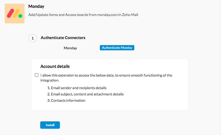
Task: Click 'Email subject, content and attachment details'
Action: tap(86, 94)
